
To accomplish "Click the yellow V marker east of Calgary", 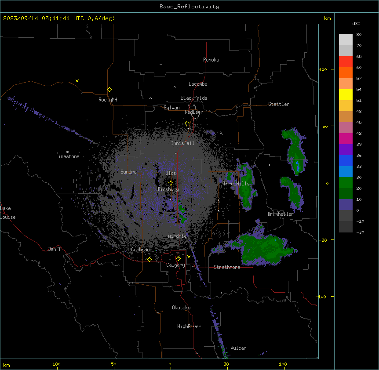I will [x=189, y=257].
